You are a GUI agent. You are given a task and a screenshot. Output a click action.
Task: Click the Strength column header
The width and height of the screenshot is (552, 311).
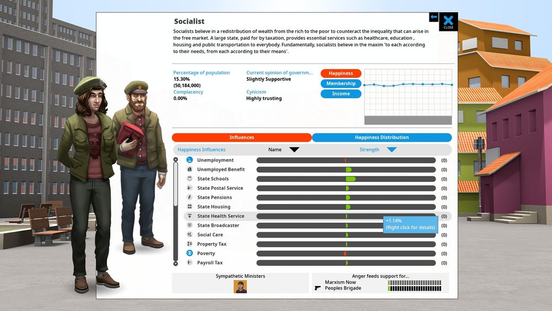click(x=369, y=149)
